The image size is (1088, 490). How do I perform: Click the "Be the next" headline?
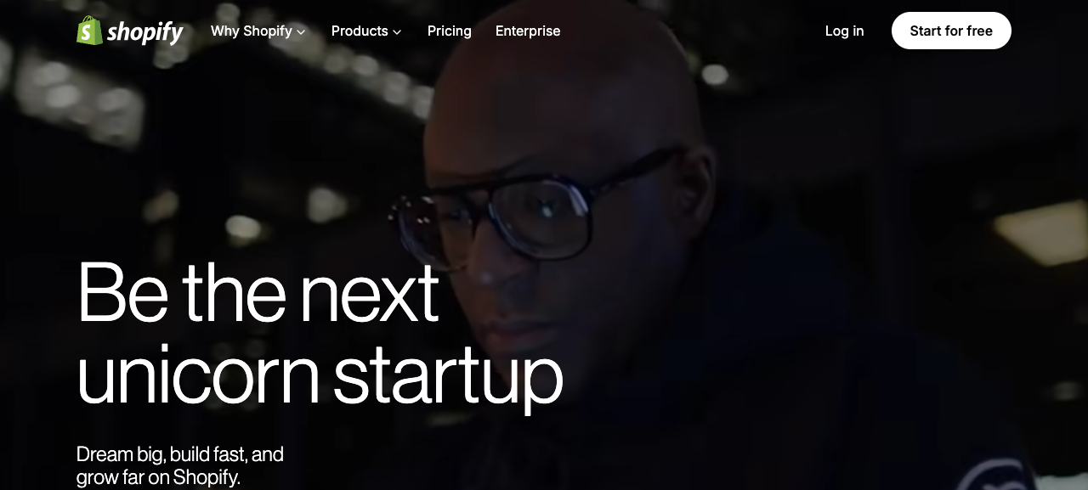point(258,293)
